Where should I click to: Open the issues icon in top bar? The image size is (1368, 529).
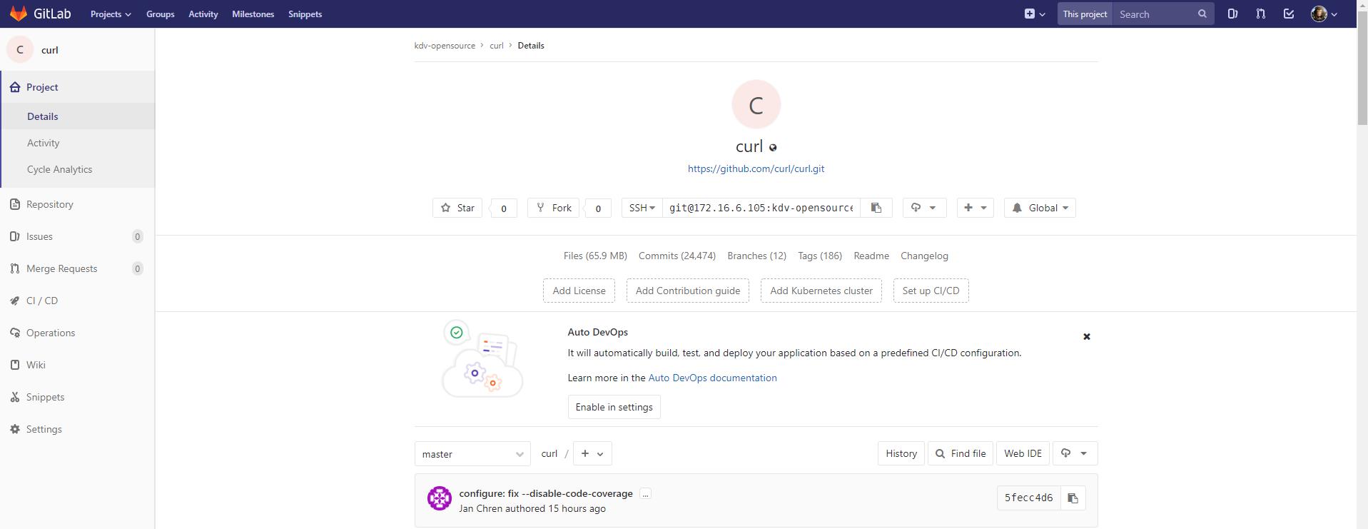pos(1232,14)
